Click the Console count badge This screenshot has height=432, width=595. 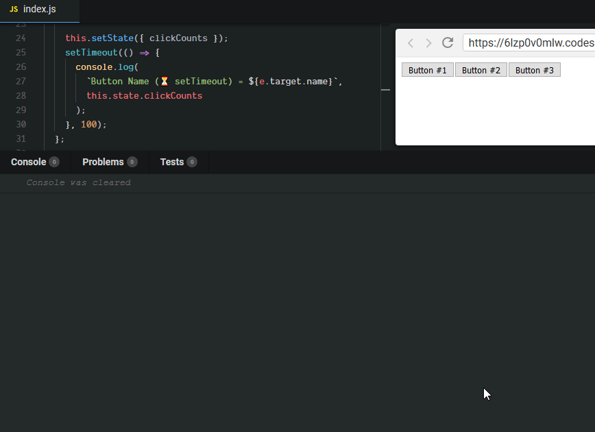click(x=54, y=163)
